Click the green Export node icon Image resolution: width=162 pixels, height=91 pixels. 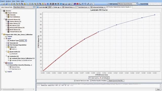point(6,72)
